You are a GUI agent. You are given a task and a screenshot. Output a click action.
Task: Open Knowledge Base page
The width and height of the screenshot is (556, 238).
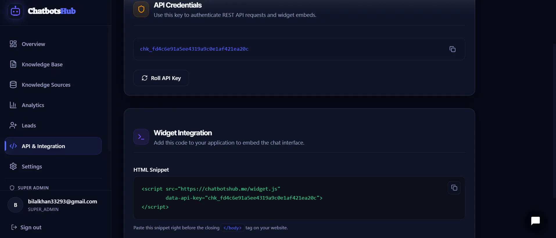53,64
